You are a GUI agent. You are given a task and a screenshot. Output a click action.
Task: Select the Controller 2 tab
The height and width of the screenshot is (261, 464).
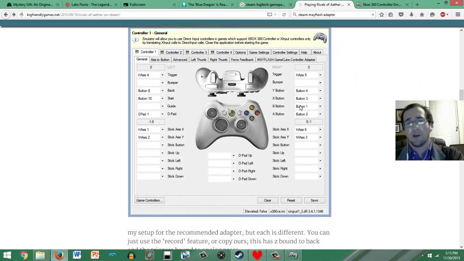pos(171,52)
